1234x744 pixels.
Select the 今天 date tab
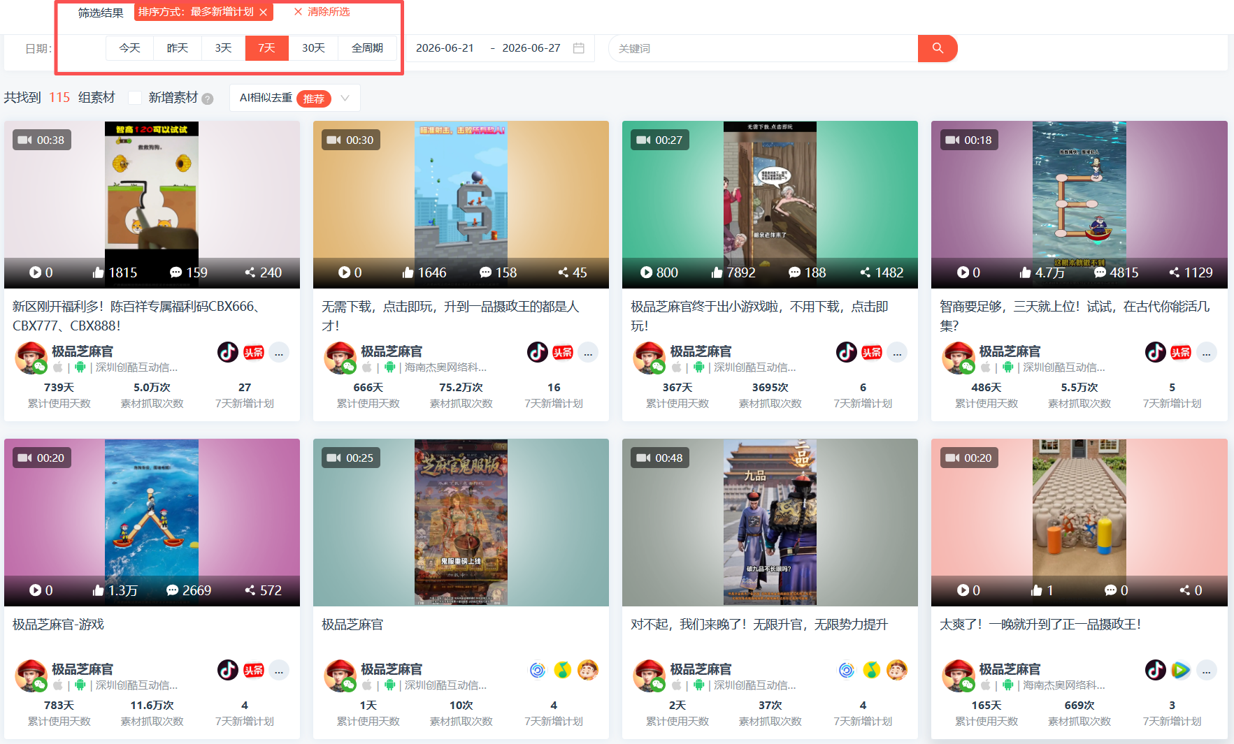click(x=129, y=48)
